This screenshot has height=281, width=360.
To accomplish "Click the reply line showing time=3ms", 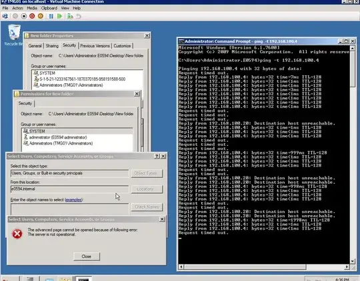I will click(250, 90).
